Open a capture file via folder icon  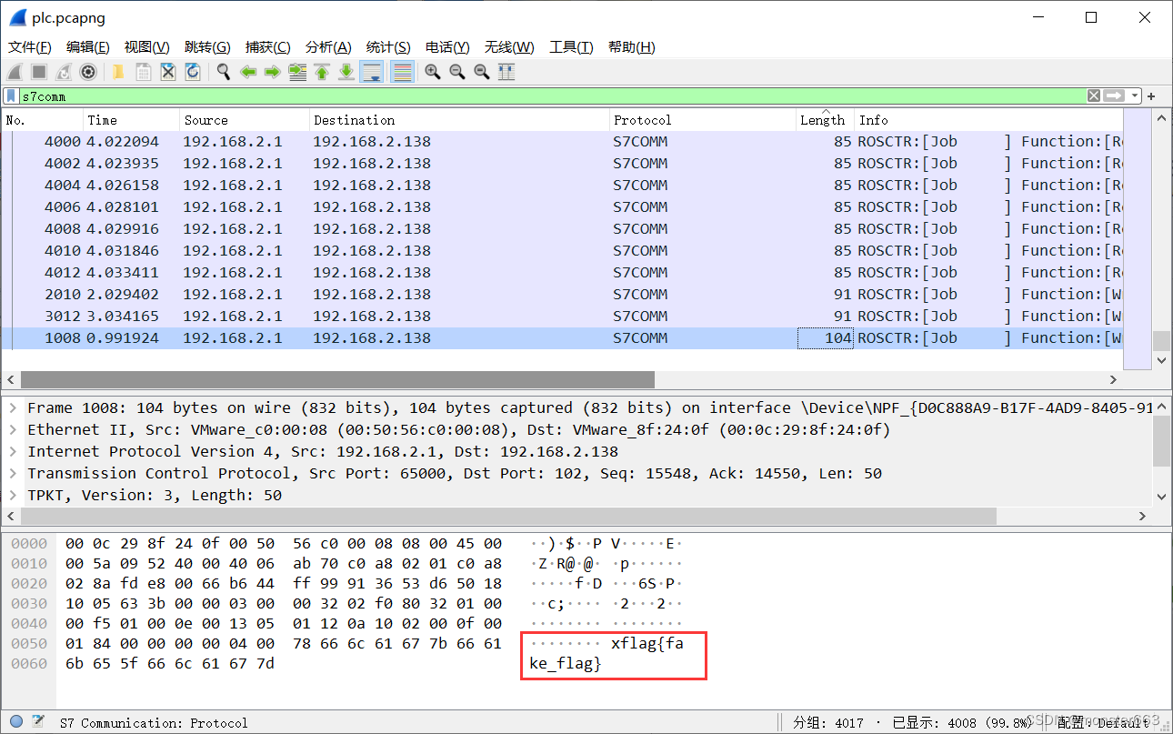tap(118, 72)
